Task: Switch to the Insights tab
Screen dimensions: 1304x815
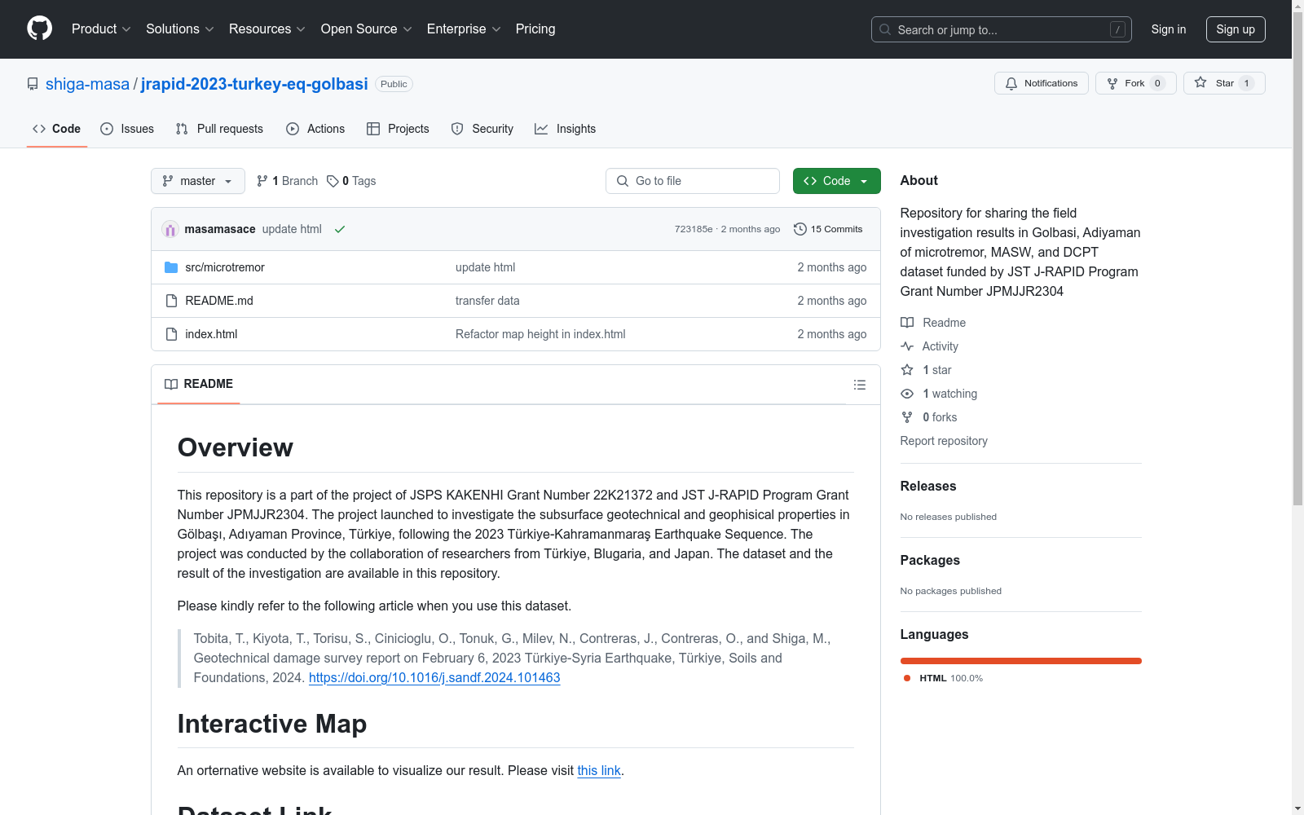Action: [566, 129]
